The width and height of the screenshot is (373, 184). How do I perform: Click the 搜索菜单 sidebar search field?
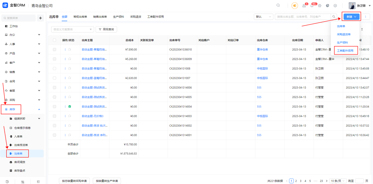(19, 18)
